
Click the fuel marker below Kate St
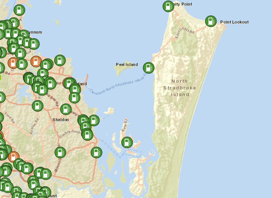pos(127,142)
